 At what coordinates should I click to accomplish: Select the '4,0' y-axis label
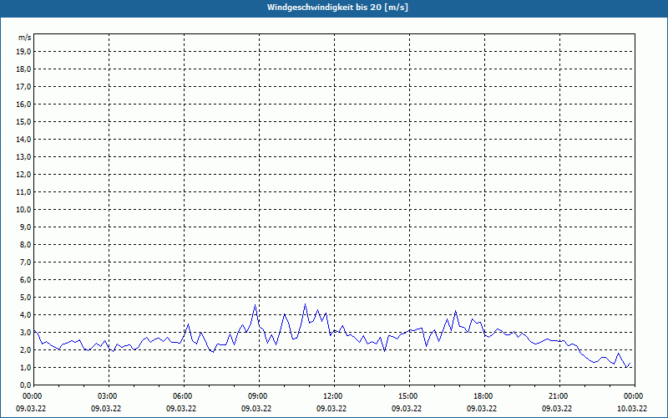[x=25, y=315]
